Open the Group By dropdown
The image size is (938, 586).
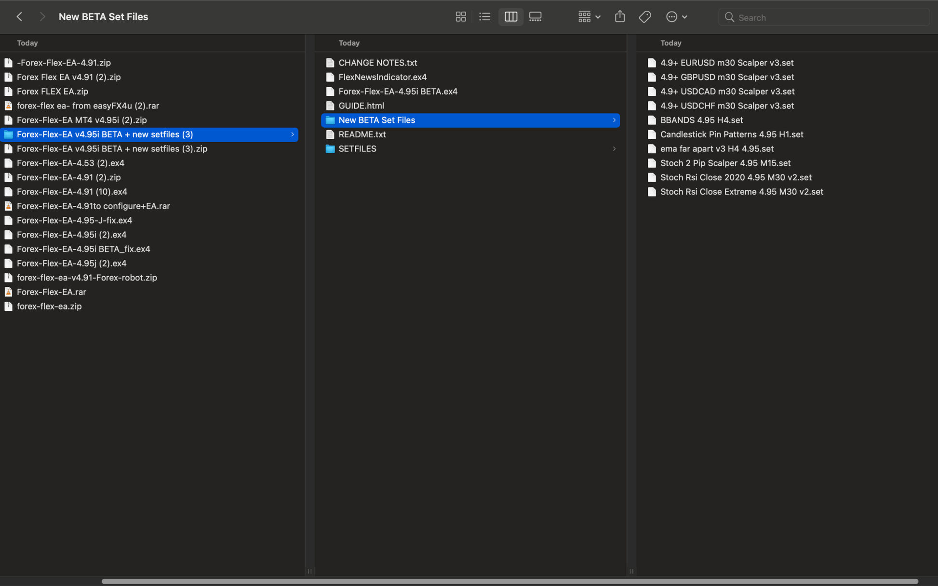[589, 17]
